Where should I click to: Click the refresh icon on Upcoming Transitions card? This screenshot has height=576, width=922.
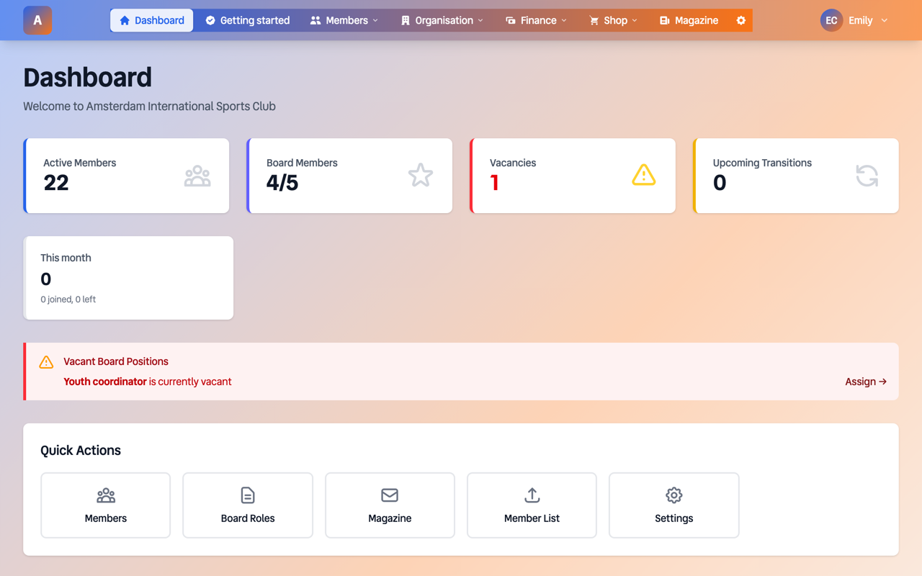pyautogui.click(x=867, y=176)
